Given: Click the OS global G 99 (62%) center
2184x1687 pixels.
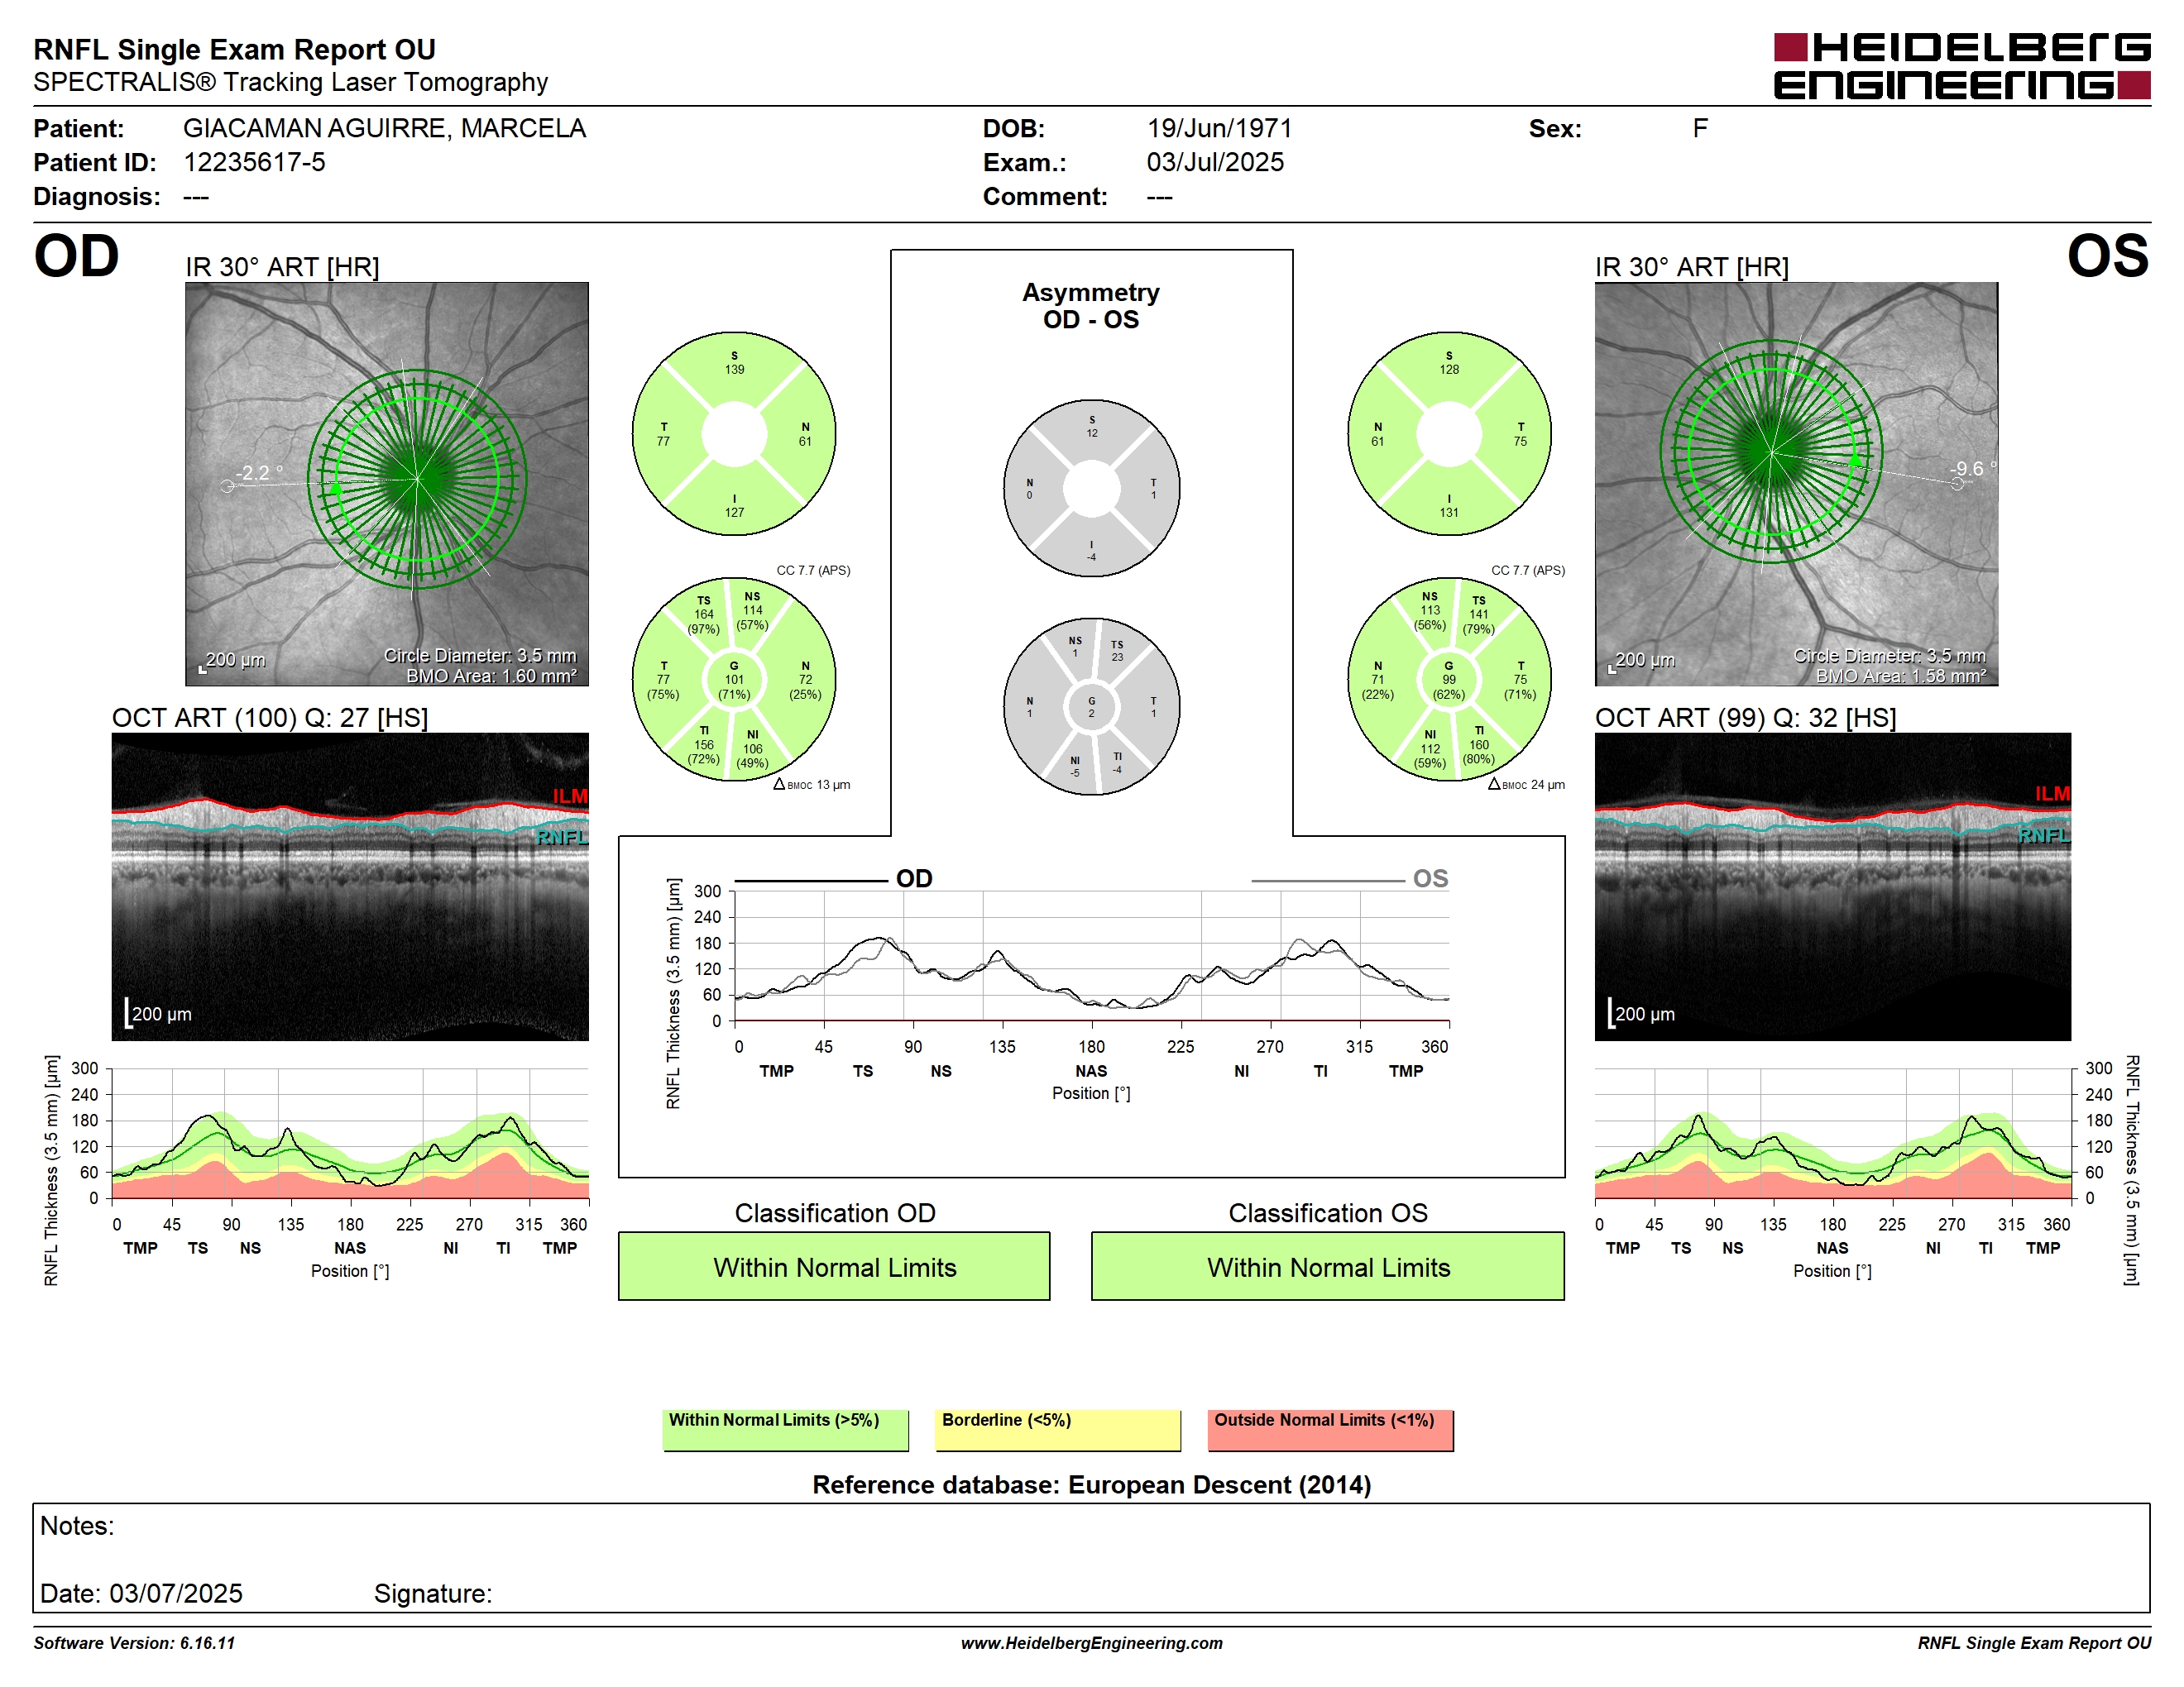Looking at the screenshot, I should point(1449,680).
